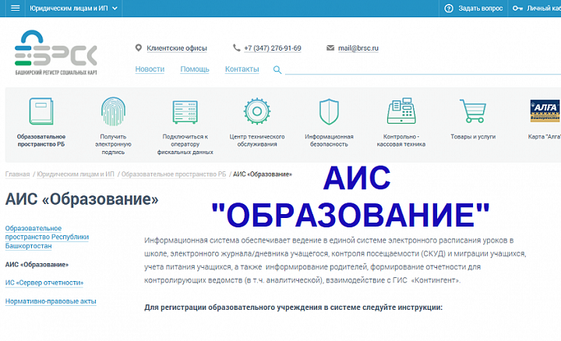
Task: Expand the Юридическим лицам и ИП dropdown
Action: coord(73,8)
